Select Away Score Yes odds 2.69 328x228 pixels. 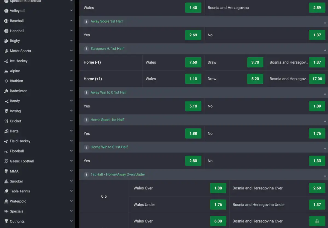click(x=193, y=35)
